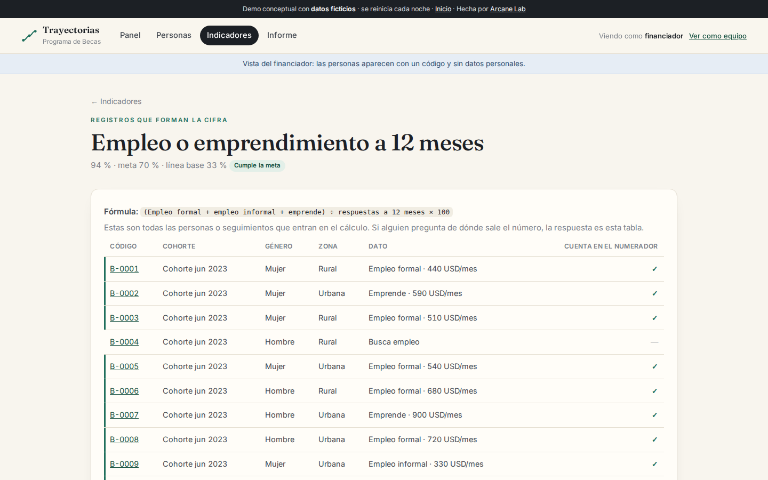Click the "Dato" column header
Viewport: 768px width, 480px height.
(x=378, y=246)
